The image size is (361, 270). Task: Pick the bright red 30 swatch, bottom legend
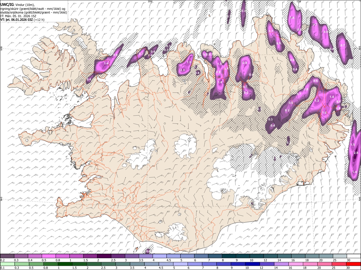coord(353,264)
